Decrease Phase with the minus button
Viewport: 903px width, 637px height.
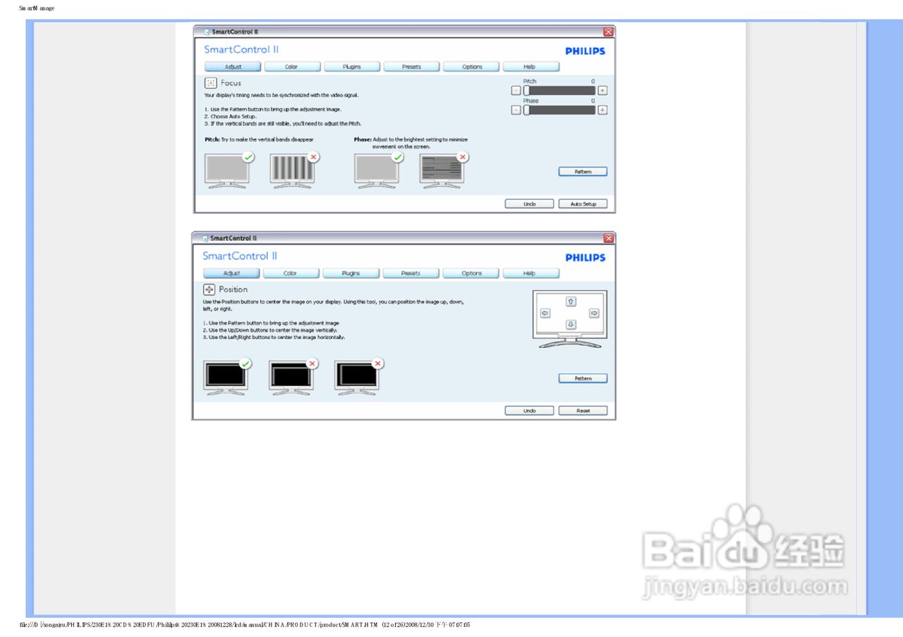(516, 110)
